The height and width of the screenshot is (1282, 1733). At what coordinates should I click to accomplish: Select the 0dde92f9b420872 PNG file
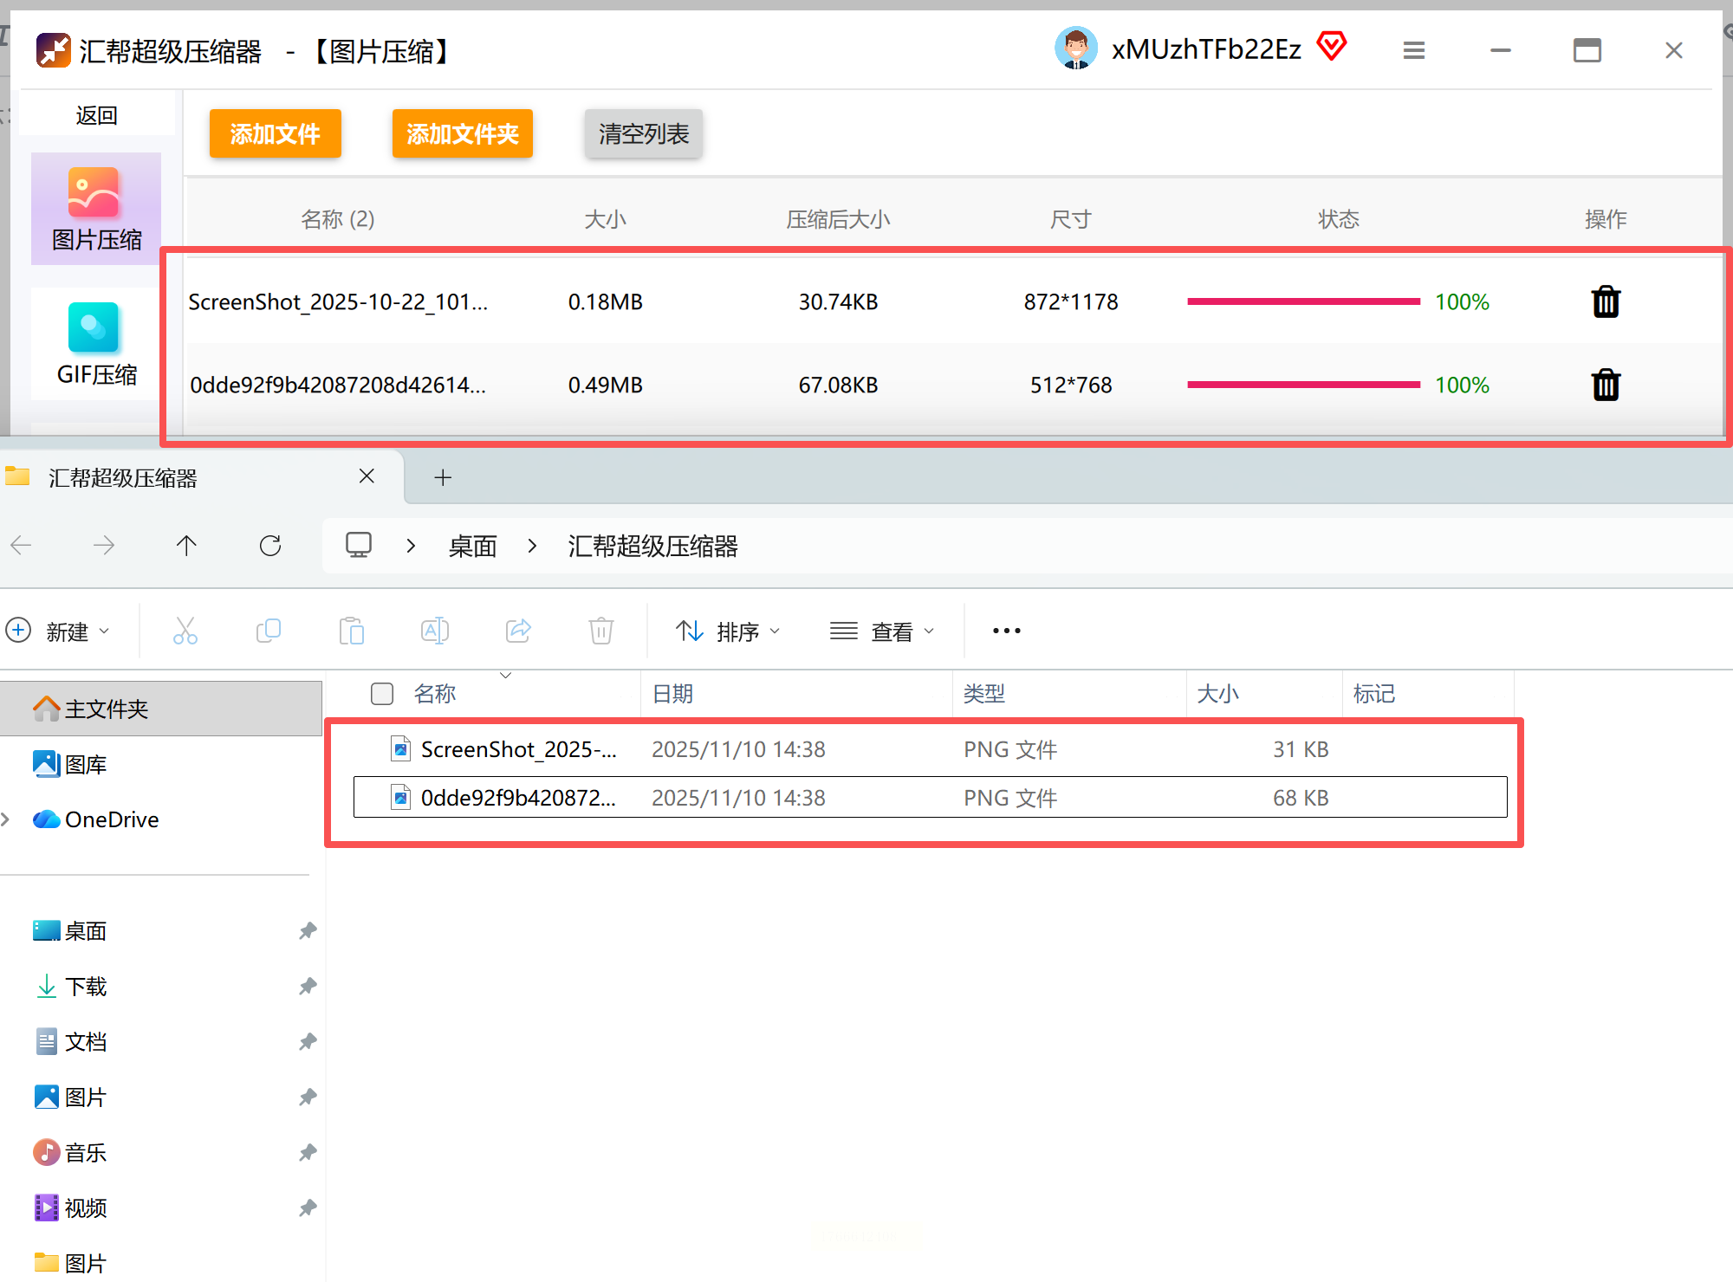point(517,798)
